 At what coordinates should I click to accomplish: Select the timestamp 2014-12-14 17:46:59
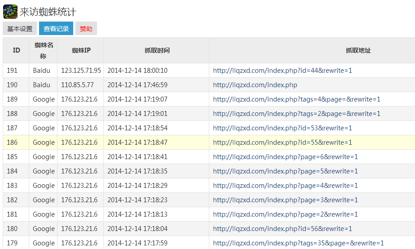(137, 85)
